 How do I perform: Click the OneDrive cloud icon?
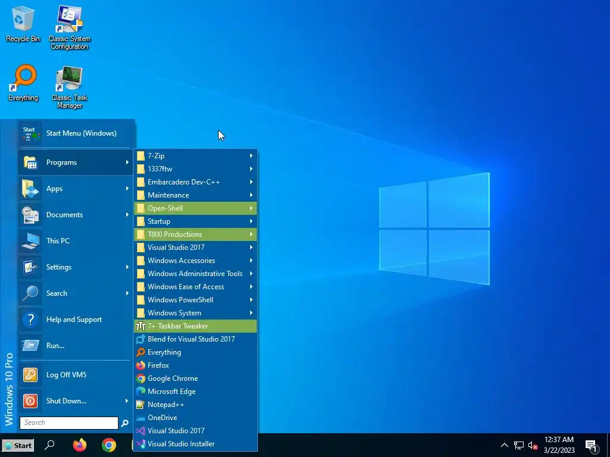click(x=141, y=418)
